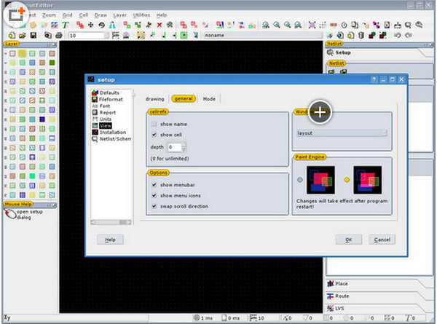Open the Utilities menu
The width and height of the screenshot is (437, 324).
click(141, 15)
